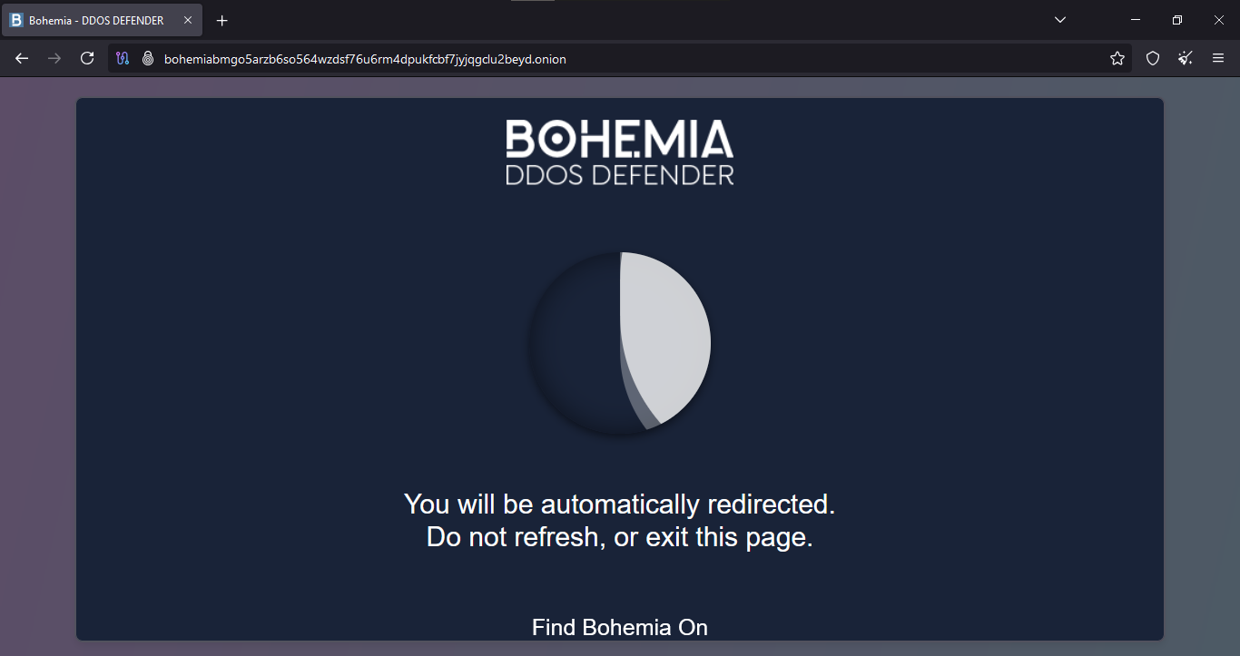Click the onion site identity icon
Viewport: 1240px width, 656px height.
(x=148, y=58)
